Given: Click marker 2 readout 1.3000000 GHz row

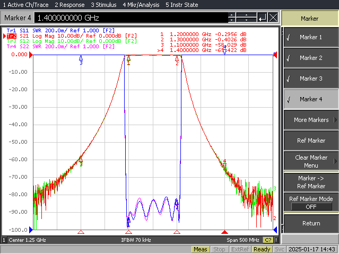Looking at the screenshot, I should click(203, 40).
